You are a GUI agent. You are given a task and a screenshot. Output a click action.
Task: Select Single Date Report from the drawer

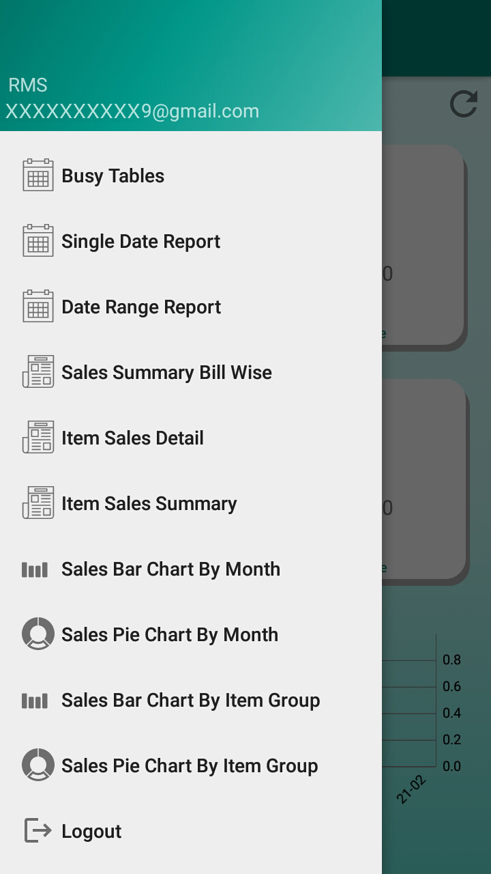click(141, 241)
